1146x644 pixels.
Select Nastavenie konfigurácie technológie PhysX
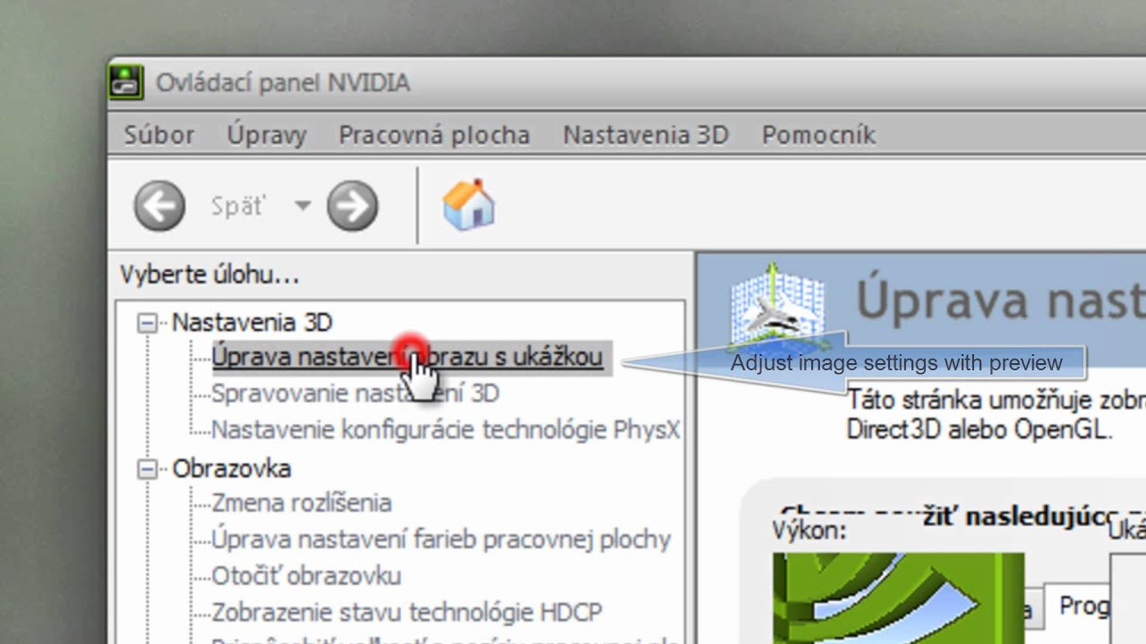pos(446,430)
